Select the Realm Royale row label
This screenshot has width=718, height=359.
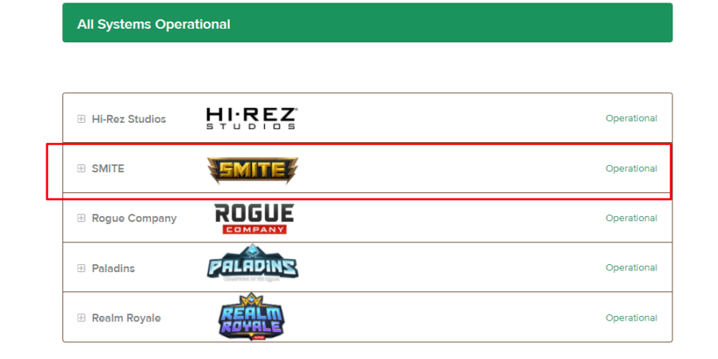tap(126, 318)
